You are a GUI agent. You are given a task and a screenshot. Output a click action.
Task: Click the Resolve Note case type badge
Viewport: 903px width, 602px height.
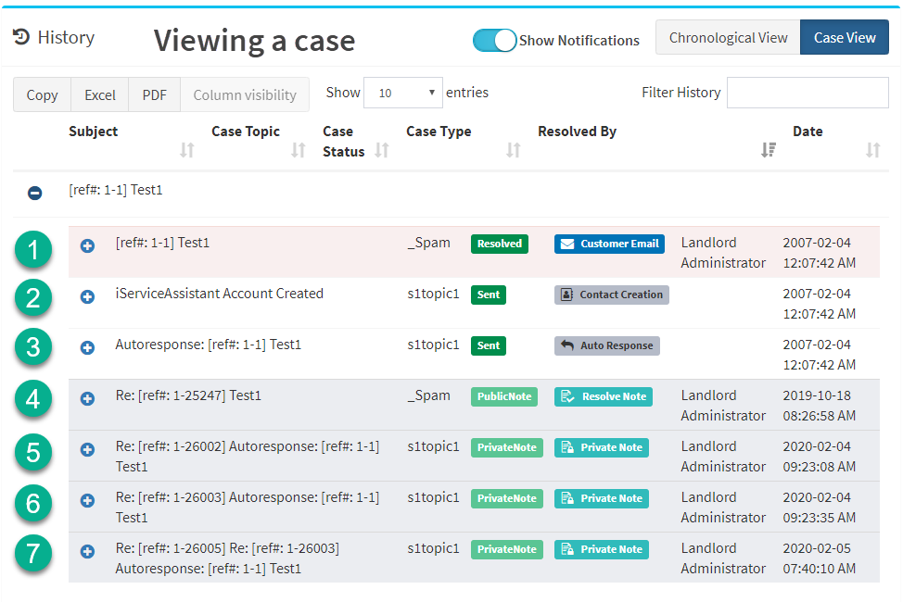pyautogui.click(x=604, y=396)
